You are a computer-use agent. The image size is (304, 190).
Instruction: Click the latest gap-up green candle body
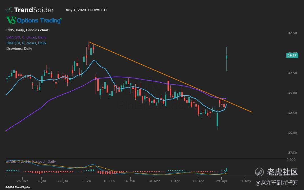pyautogui.click(x=226, y=57)
